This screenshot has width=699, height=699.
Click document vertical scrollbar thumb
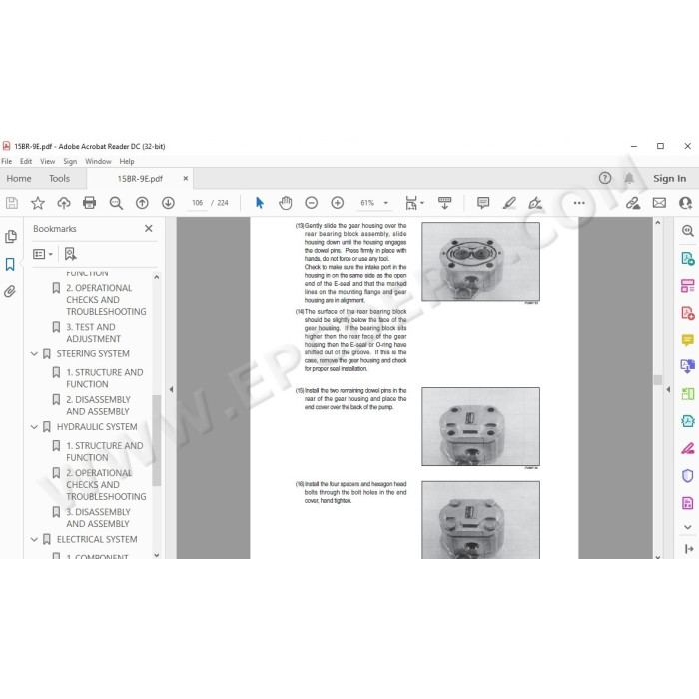click(657, 379)
